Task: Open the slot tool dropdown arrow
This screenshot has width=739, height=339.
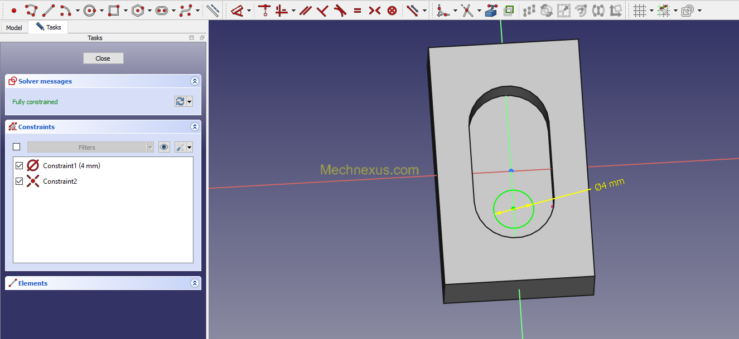Action: point(173,11)
